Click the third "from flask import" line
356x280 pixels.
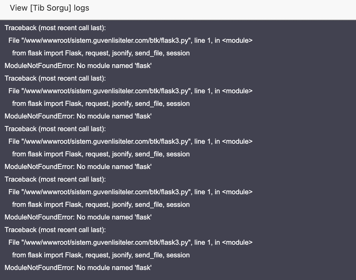coord(101,154)
